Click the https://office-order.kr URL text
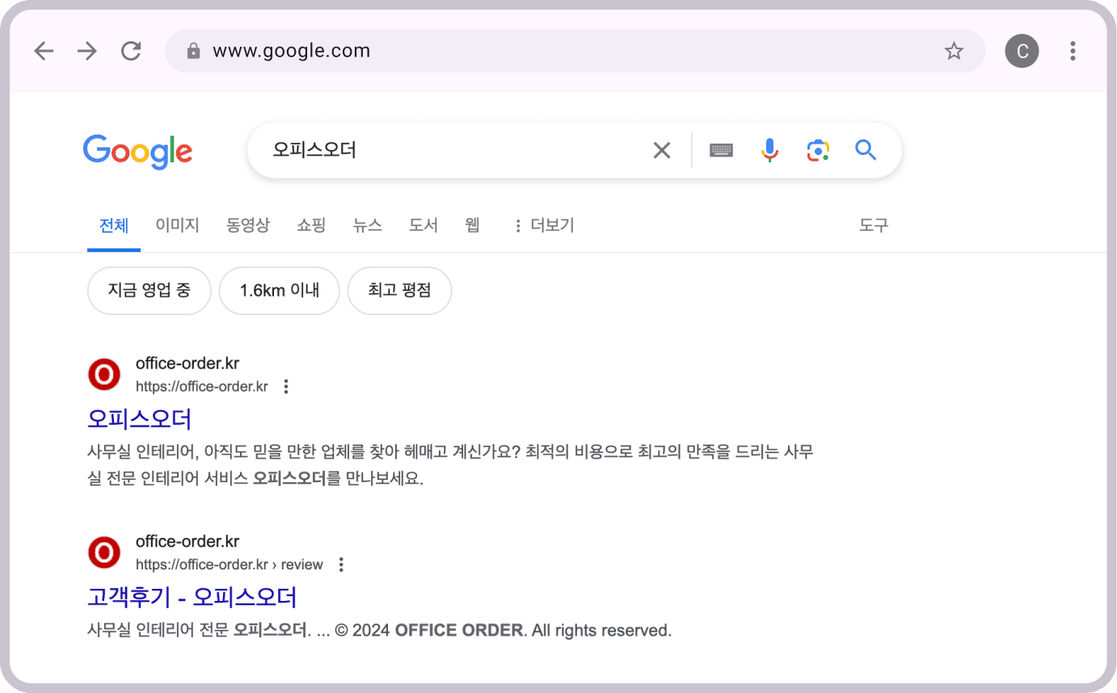Viewport: 1117px width, 693px height. pos(202,387)
